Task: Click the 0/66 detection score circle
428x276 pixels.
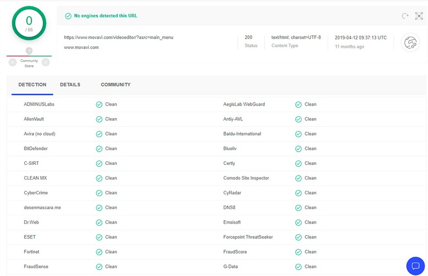Action: [29, 23]
